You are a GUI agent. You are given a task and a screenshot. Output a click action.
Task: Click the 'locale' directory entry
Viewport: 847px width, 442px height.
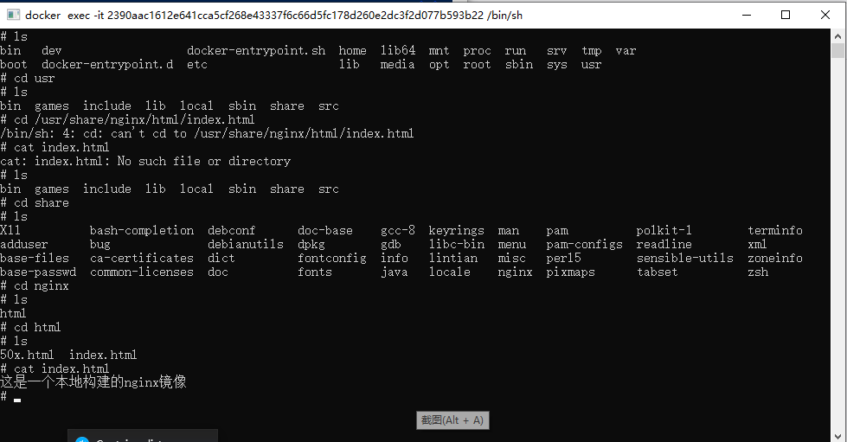click(x=449, y=272)
